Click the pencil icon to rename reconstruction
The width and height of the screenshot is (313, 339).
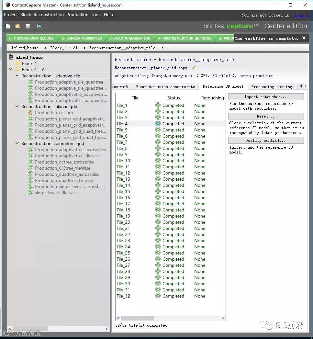(x=194, y=68)
